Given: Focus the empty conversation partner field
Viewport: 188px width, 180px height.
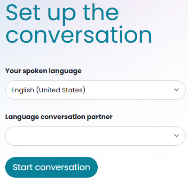Looking at the screenshot, I should pyautogui.click(x=95, y=136).
